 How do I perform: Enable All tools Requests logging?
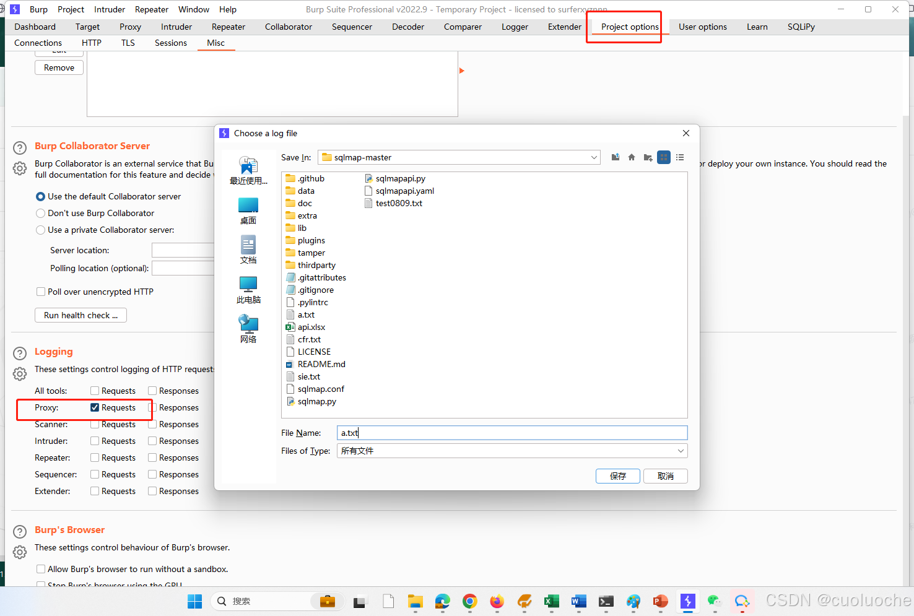tap(95, 391)
